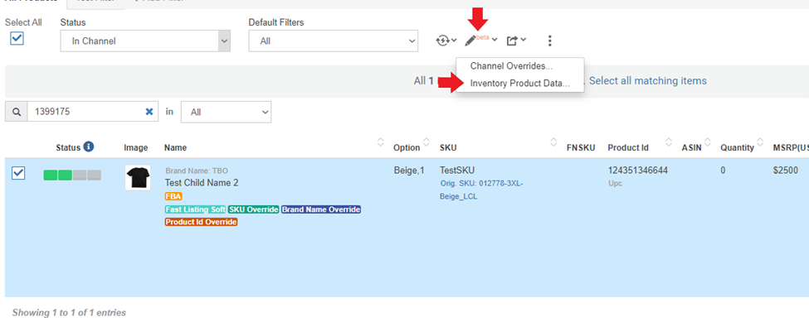
Task: Open the sync refresh icon dropdown
Action: (446, 40)
